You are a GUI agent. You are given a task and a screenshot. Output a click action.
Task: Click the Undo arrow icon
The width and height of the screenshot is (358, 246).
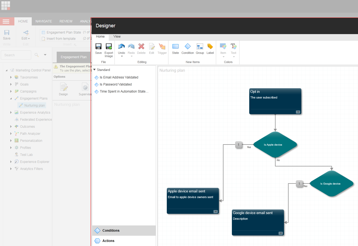point(121,47)
